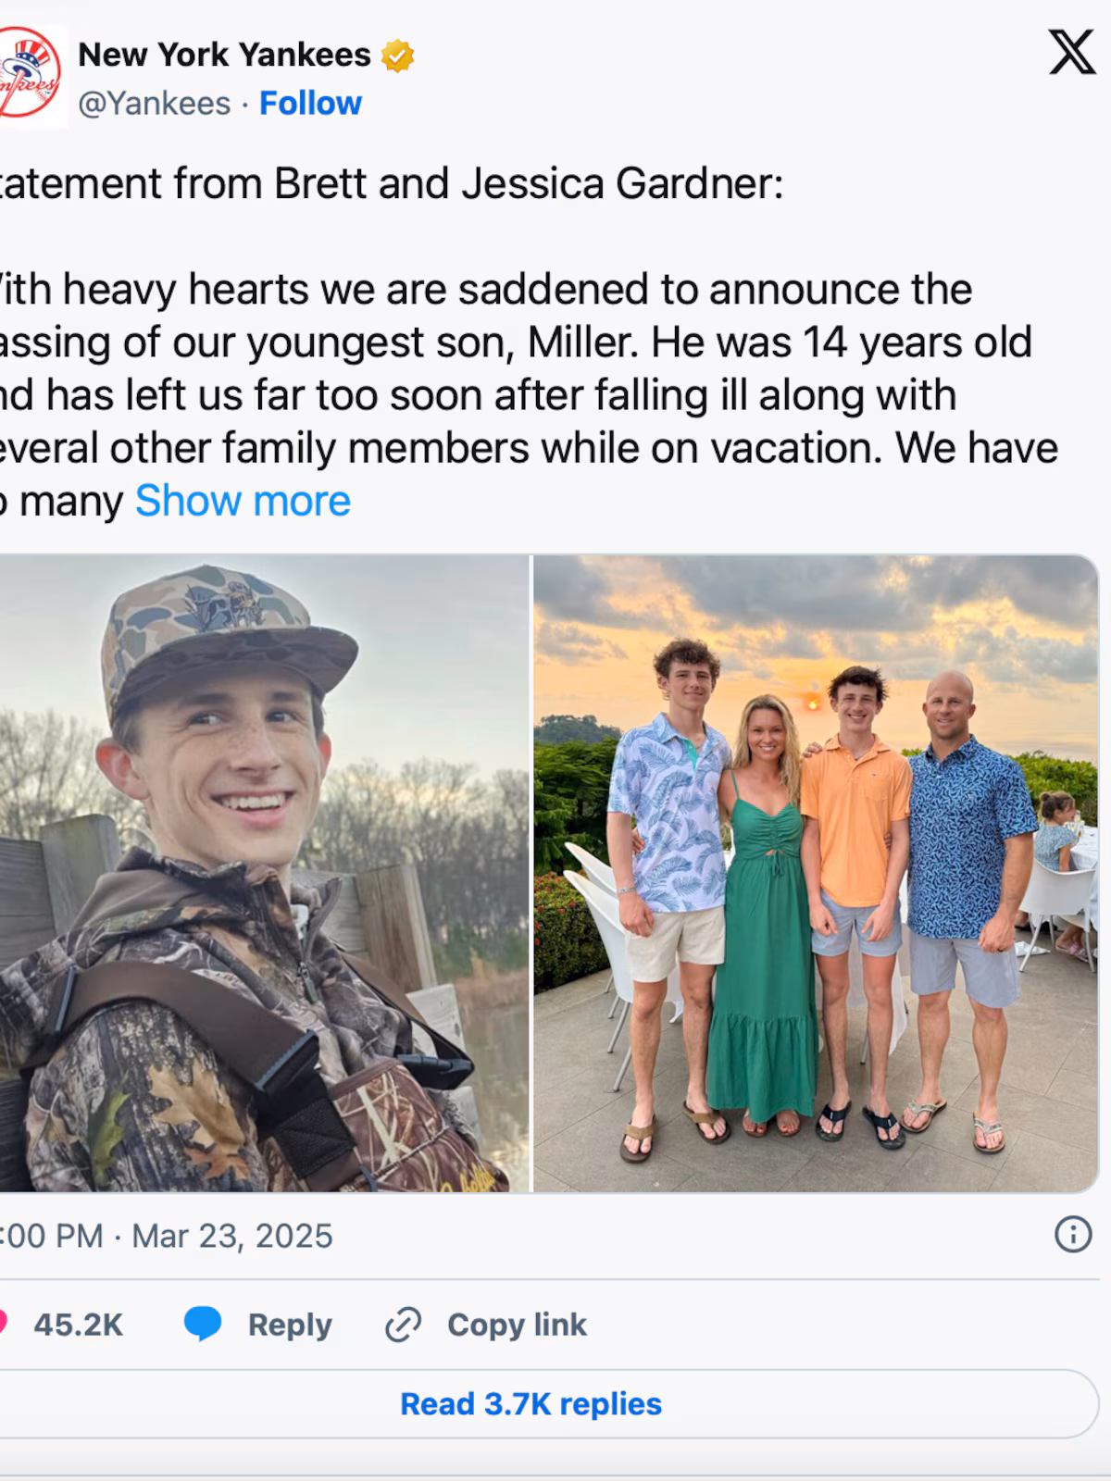Click the X logo icon

[1071, 52]
